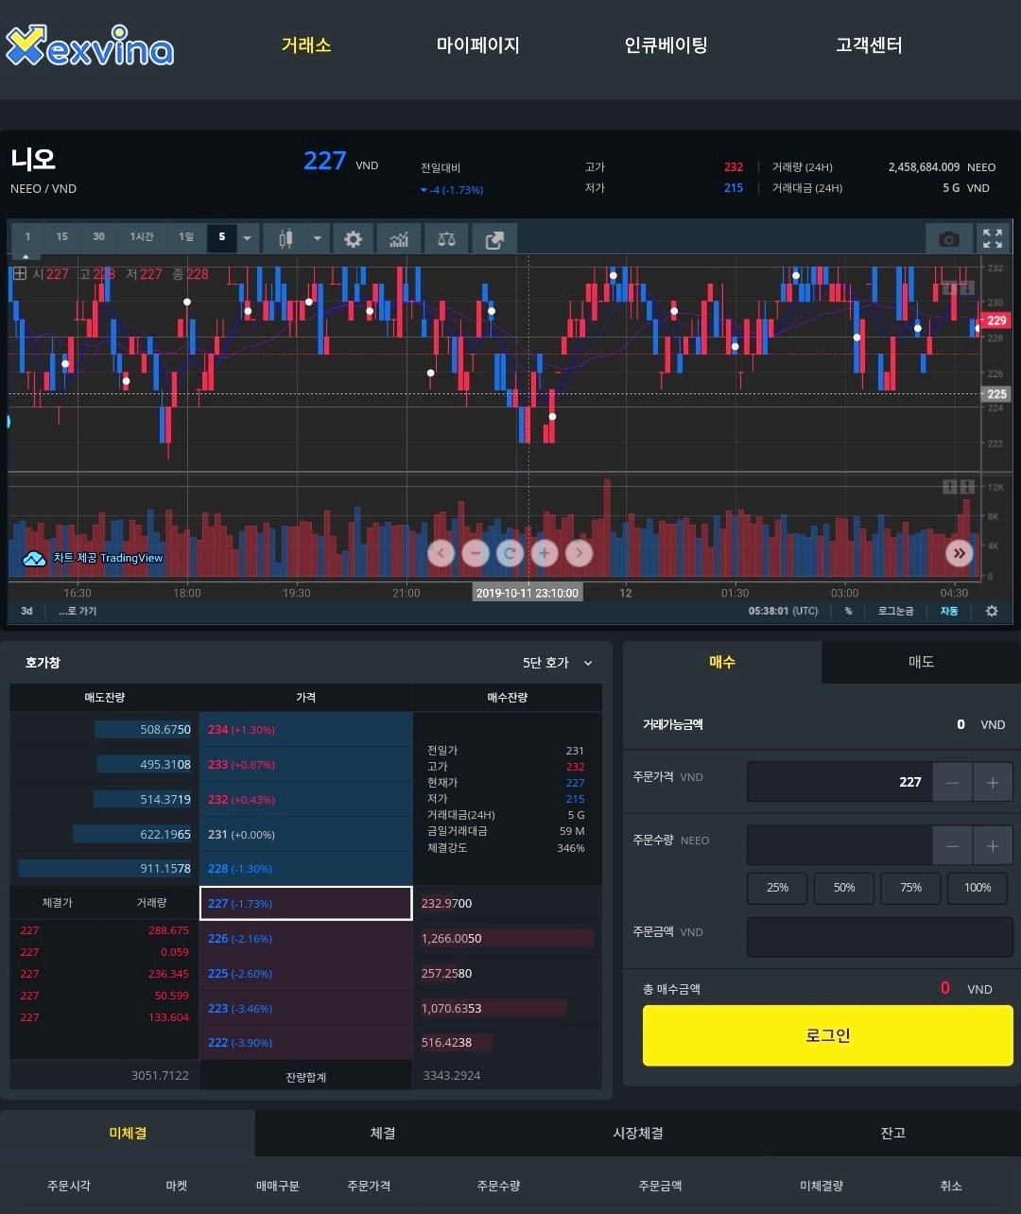
Task: Open time interval dropdown arrow
Action: click(247, 238)
